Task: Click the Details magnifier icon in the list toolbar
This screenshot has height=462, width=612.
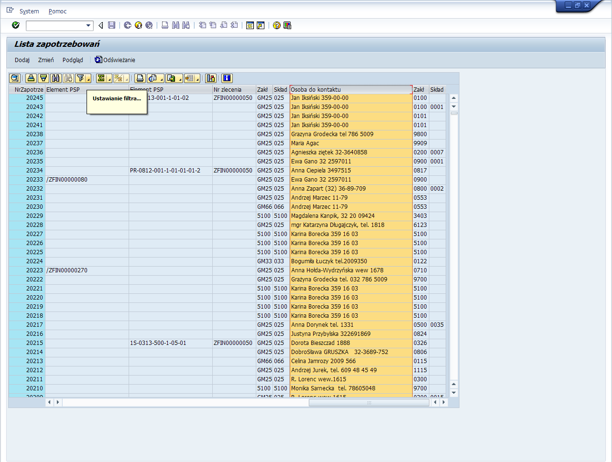Action: click(15, 78)
